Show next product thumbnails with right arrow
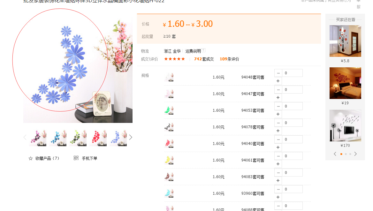 point(131,137)
